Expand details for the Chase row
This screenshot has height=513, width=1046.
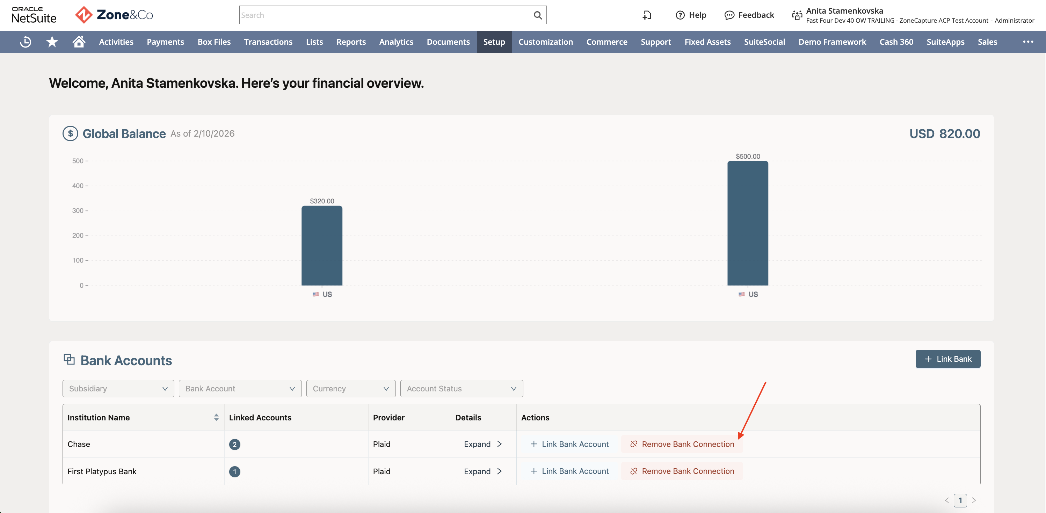pos(483,445)
